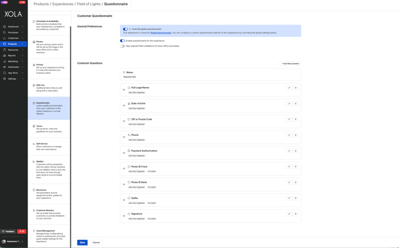Save the questionnaire changes

click(x=82, y=243)
